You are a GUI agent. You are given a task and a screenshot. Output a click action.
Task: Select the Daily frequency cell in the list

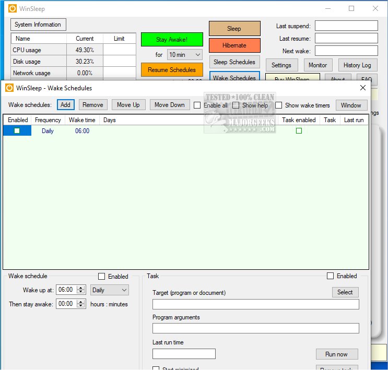click(48, 131)
